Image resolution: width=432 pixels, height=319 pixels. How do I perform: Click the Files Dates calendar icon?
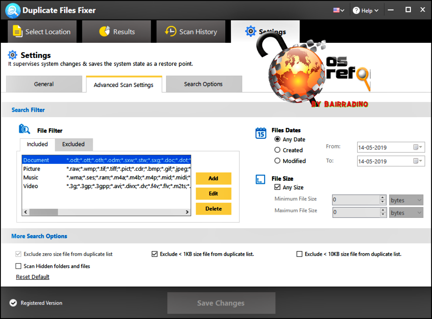(x=261, y=133)
